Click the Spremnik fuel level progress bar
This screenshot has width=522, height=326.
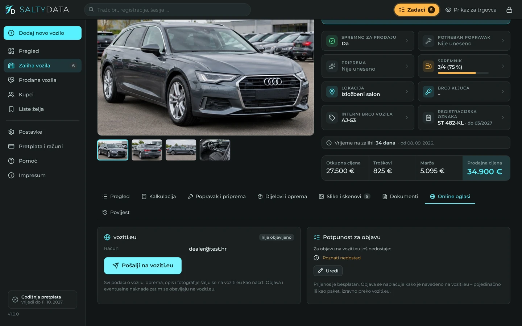[x=463, y=73]
